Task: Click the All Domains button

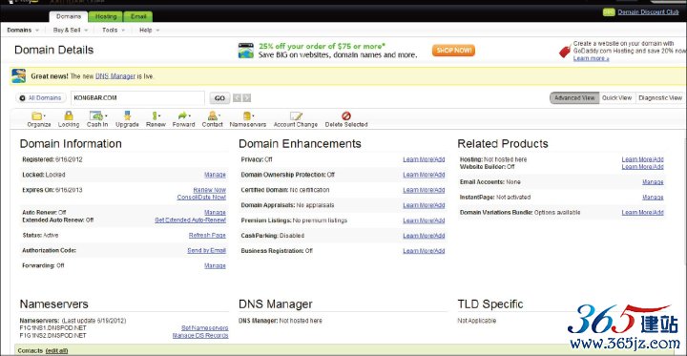Action: click(41, 97)
